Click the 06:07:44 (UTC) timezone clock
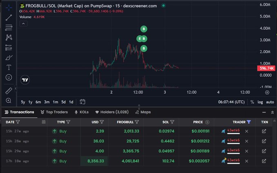 point(231,102)
